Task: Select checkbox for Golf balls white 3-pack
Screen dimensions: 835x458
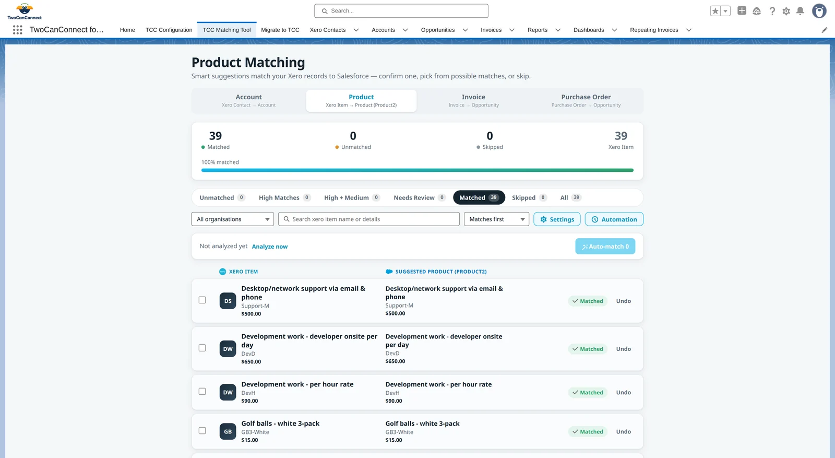Action: click(202, 431)
